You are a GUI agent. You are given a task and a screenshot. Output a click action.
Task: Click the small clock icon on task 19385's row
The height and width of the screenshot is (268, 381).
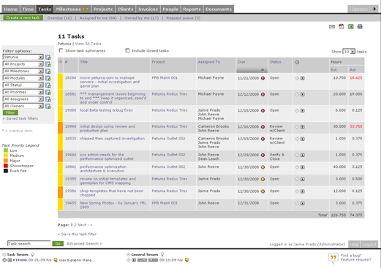[297, 179]
